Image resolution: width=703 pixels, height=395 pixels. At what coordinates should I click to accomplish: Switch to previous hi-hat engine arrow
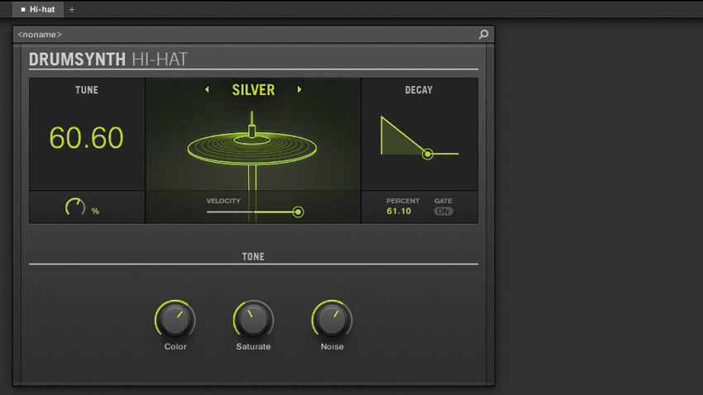coord(207,89)
